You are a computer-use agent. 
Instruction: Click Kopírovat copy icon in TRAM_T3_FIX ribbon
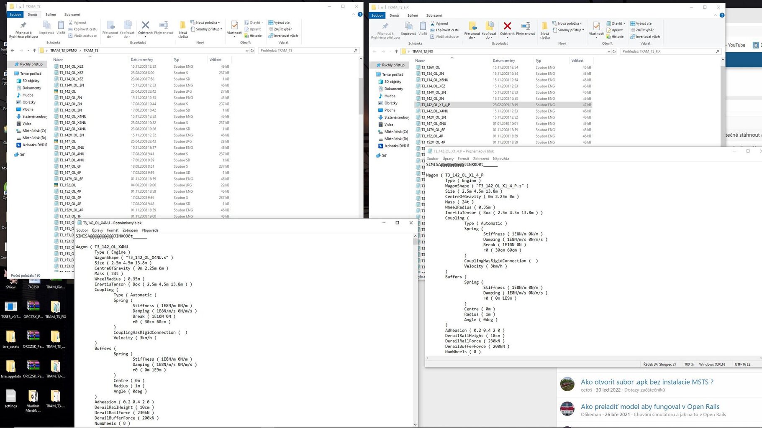click(x=408, y=28)
